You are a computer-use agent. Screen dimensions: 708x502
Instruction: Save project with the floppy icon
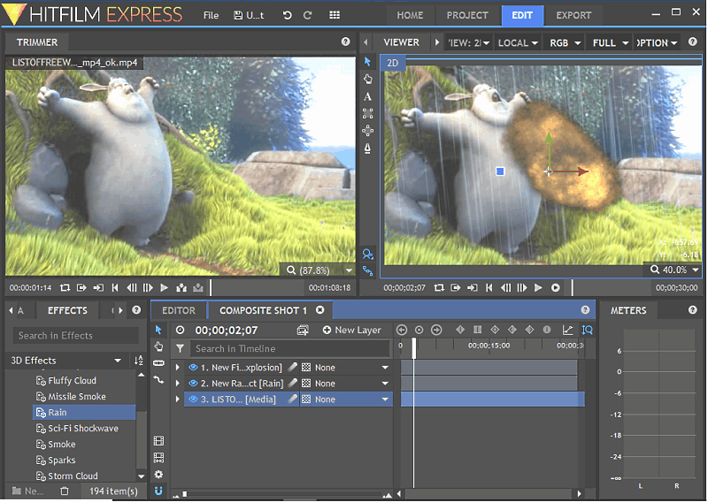coord(238,15)
